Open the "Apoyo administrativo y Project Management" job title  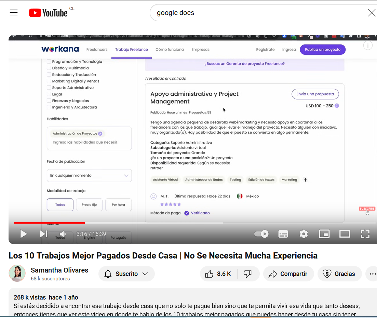point(194,98)
